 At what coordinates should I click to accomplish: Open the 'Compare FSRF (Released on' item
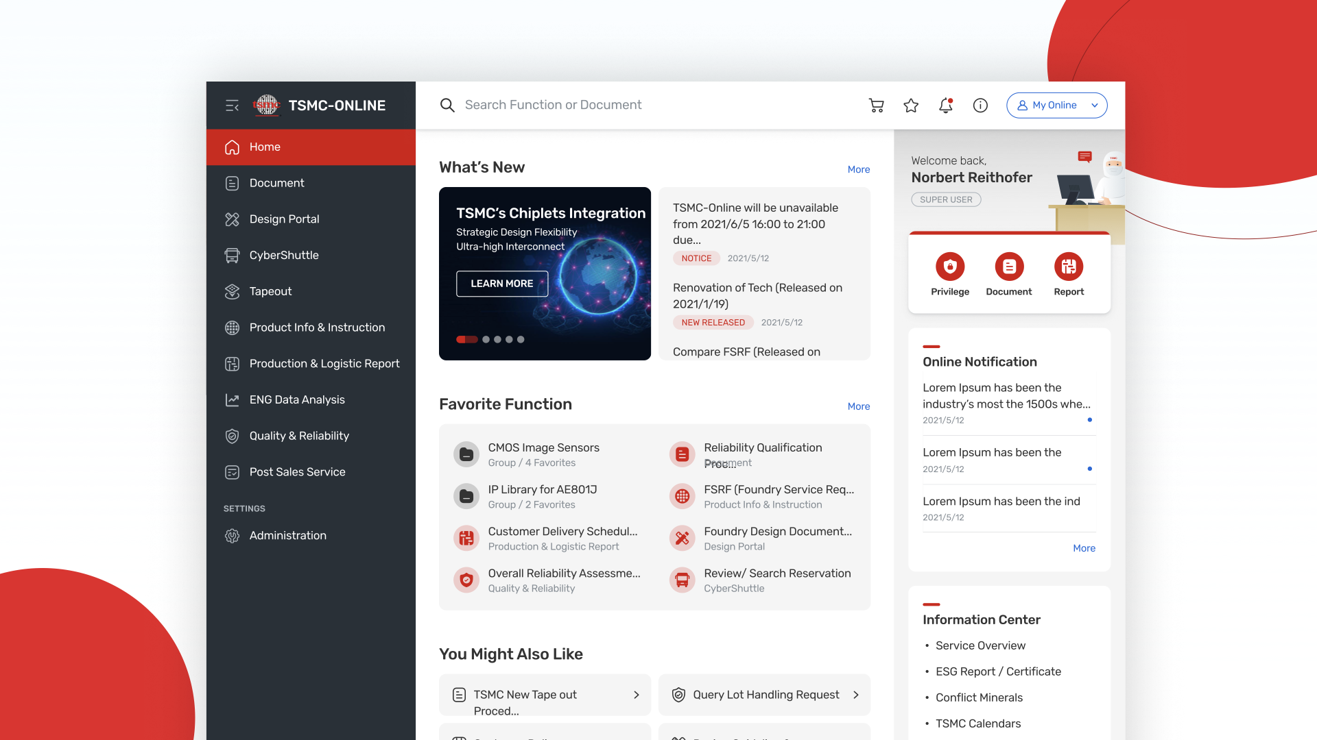[x=746, y=351]
